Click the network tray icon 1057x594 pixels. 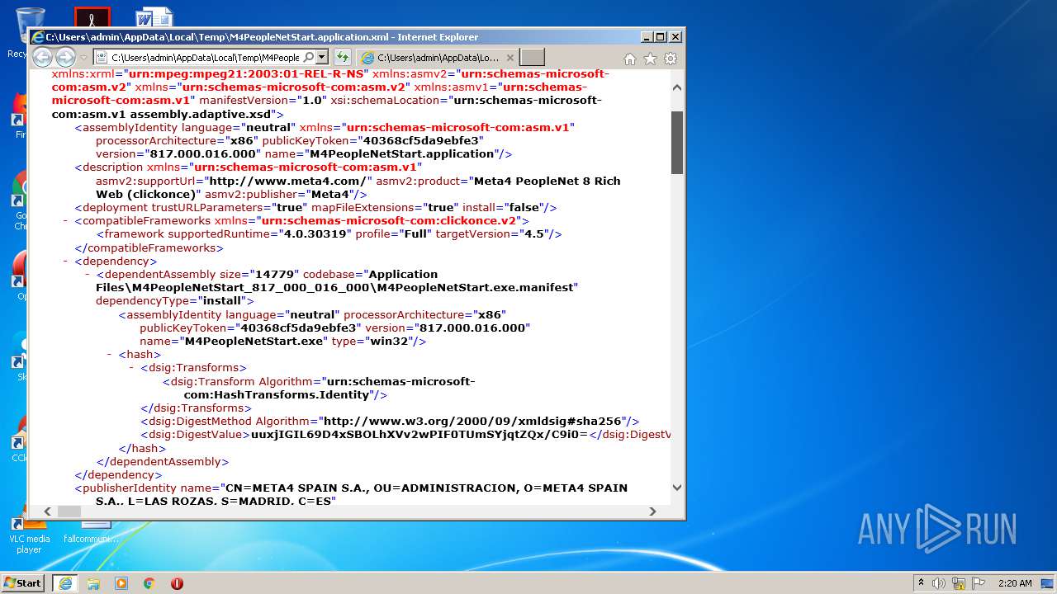point(959,583)
